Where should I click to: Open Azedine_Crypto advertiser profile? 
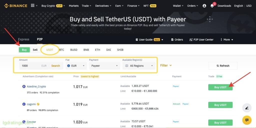coord(36,86)
